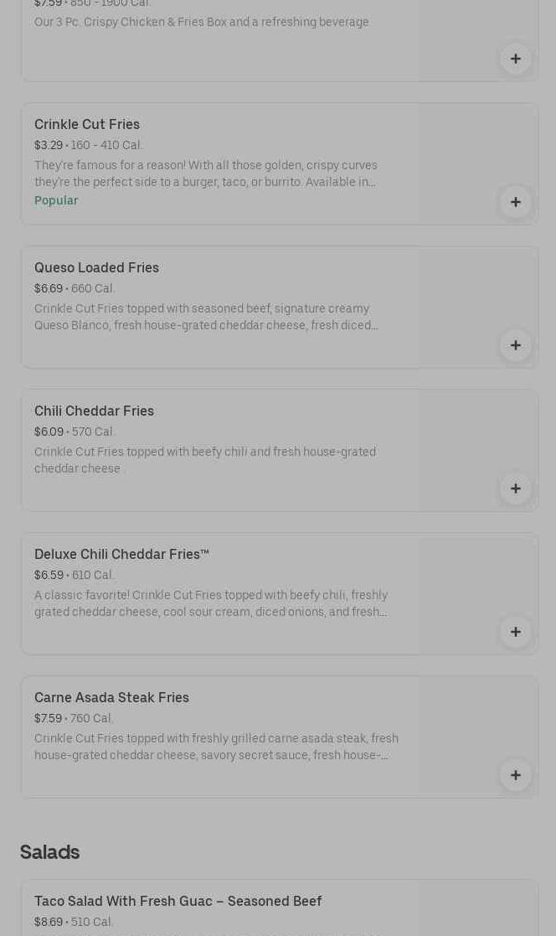556x936 pixels.
Task: Open the Chili Cheddar Fries item title
Action: [94, 411]
